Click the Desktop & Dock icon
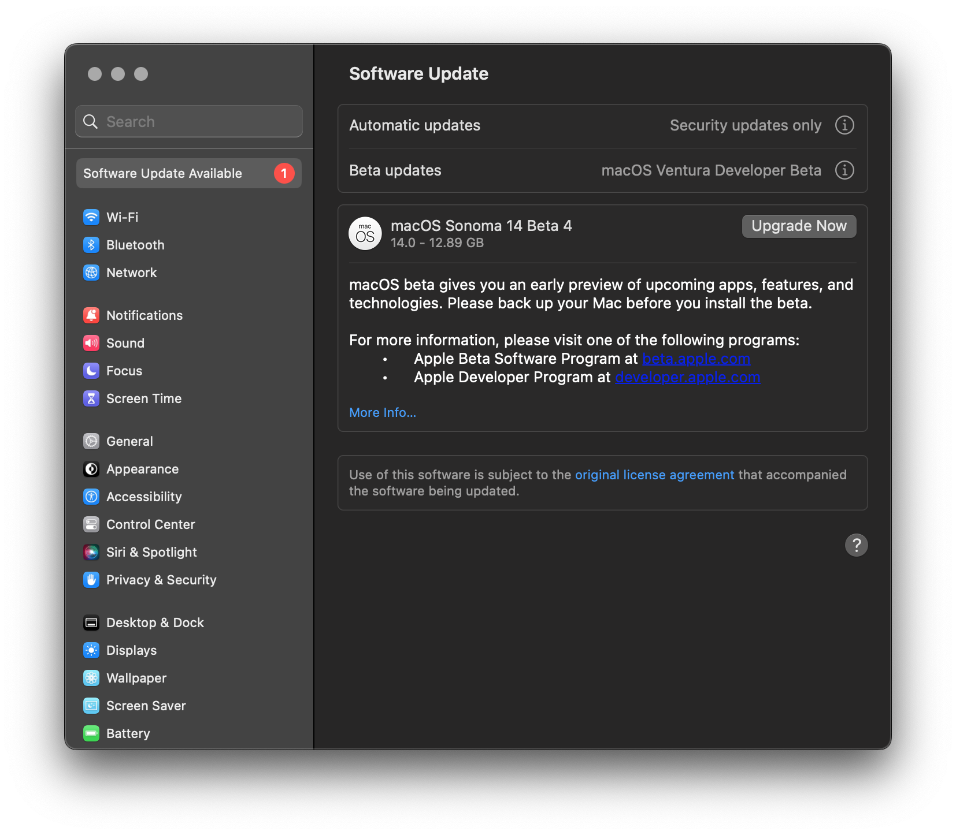This screenshot has height=835, width=956. [91, 622]
